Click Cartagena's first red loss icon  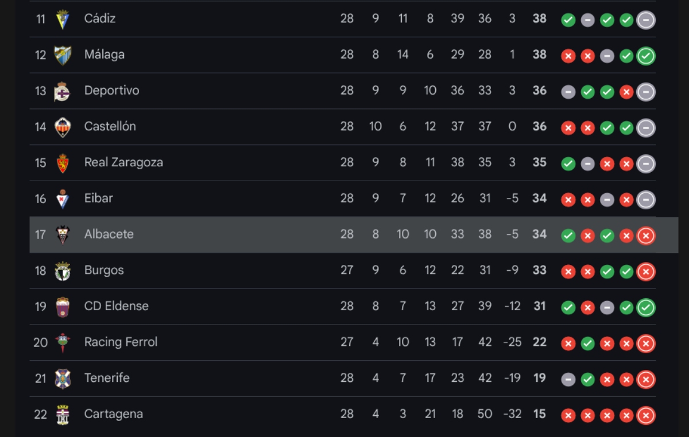point(568,415)
